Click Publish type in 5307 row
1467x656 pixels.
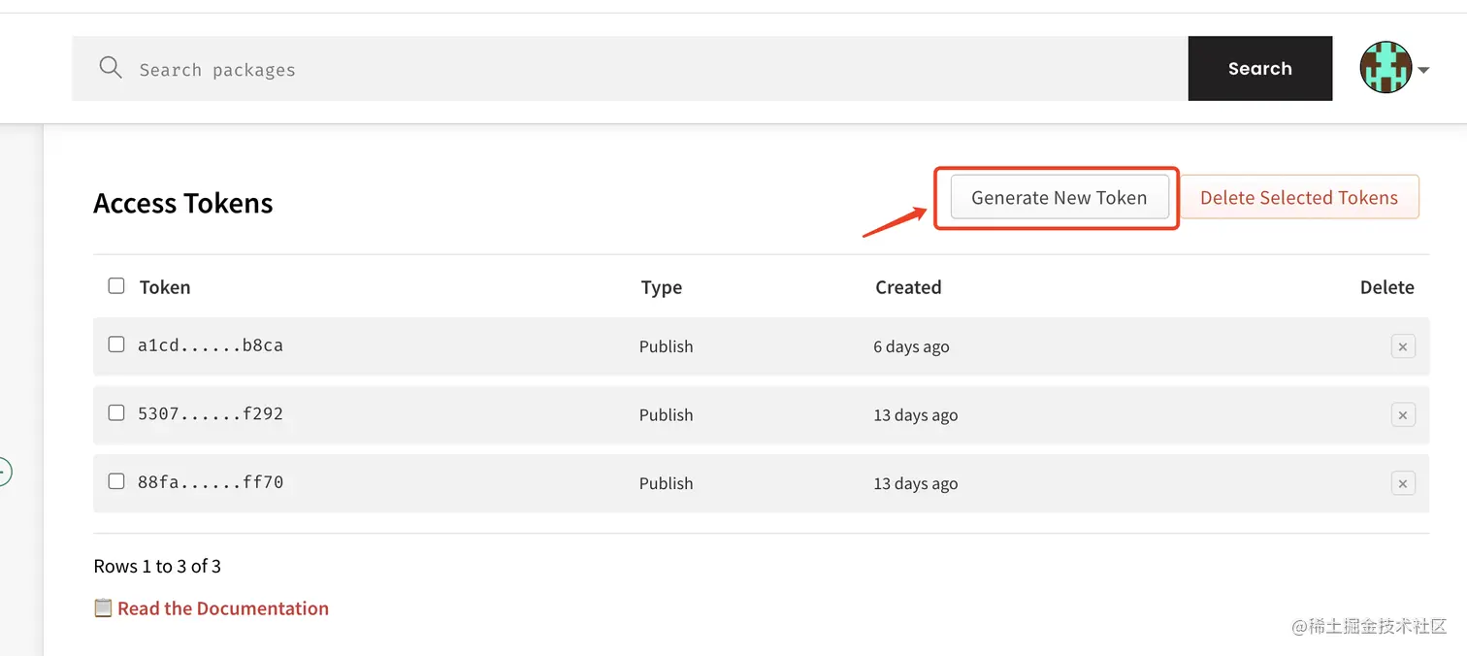(666, 415)
